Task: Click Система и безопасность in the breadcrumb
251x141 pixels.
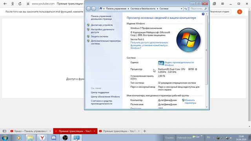Action: [143, 9]
